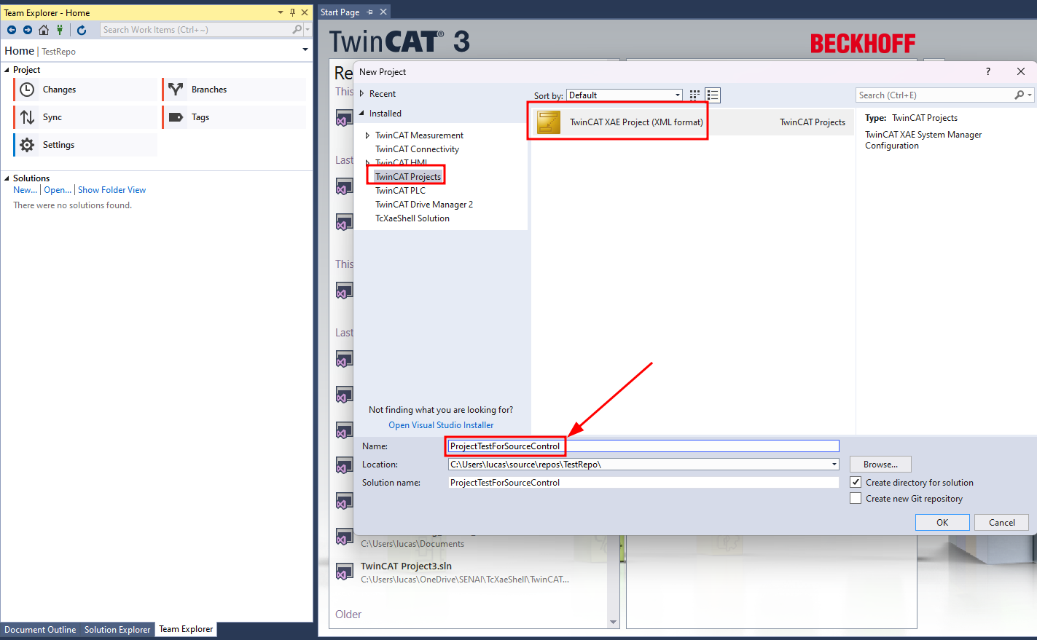1037x640 pixels.
Task: Click the Open Visual Studio Installer link
Action: 441,425
